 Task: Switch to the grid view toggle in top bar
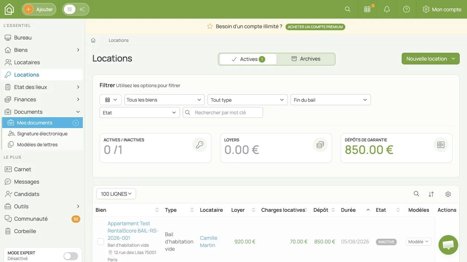click(70, 9)
